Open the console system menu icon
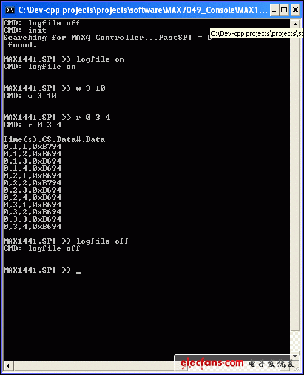This screenshot has height=375, width=304. click(10, 10)
